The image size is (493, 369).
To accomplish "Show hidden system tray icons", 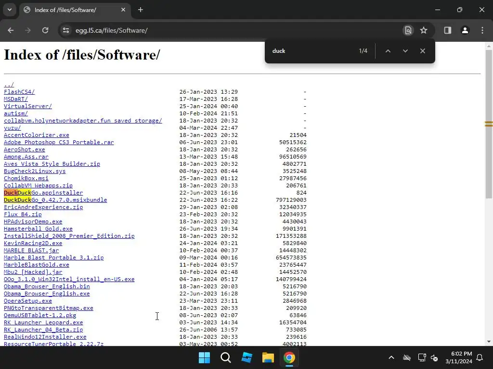I will coord(391,357).
